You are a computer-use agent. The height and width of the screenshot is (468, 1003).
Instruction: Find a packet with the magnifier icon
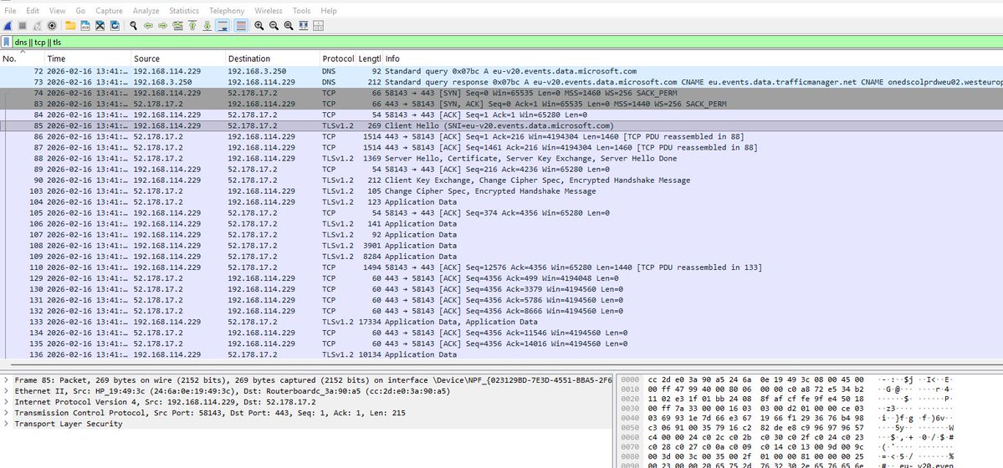point(133,26)
